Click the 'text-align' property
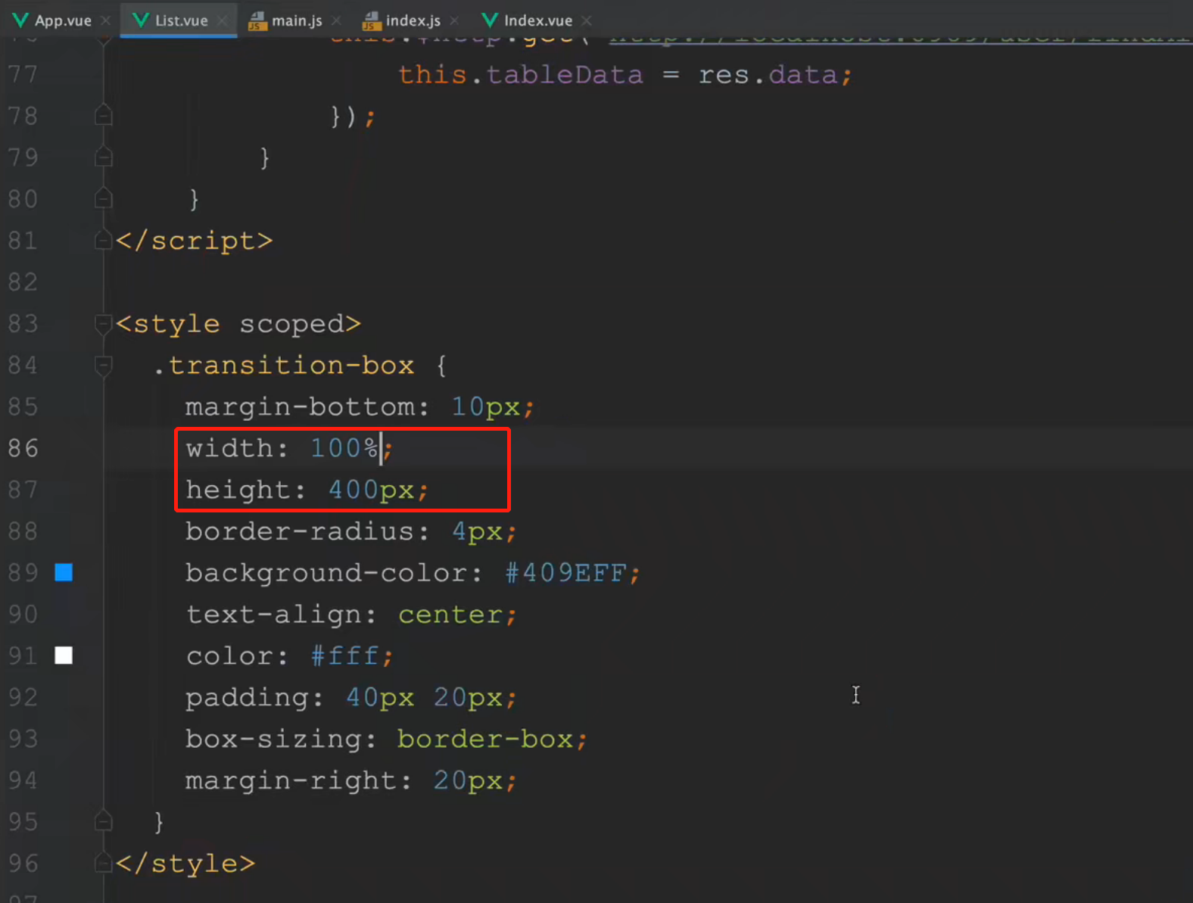This screenshot has width=1193, height=903. pos(274,615)
